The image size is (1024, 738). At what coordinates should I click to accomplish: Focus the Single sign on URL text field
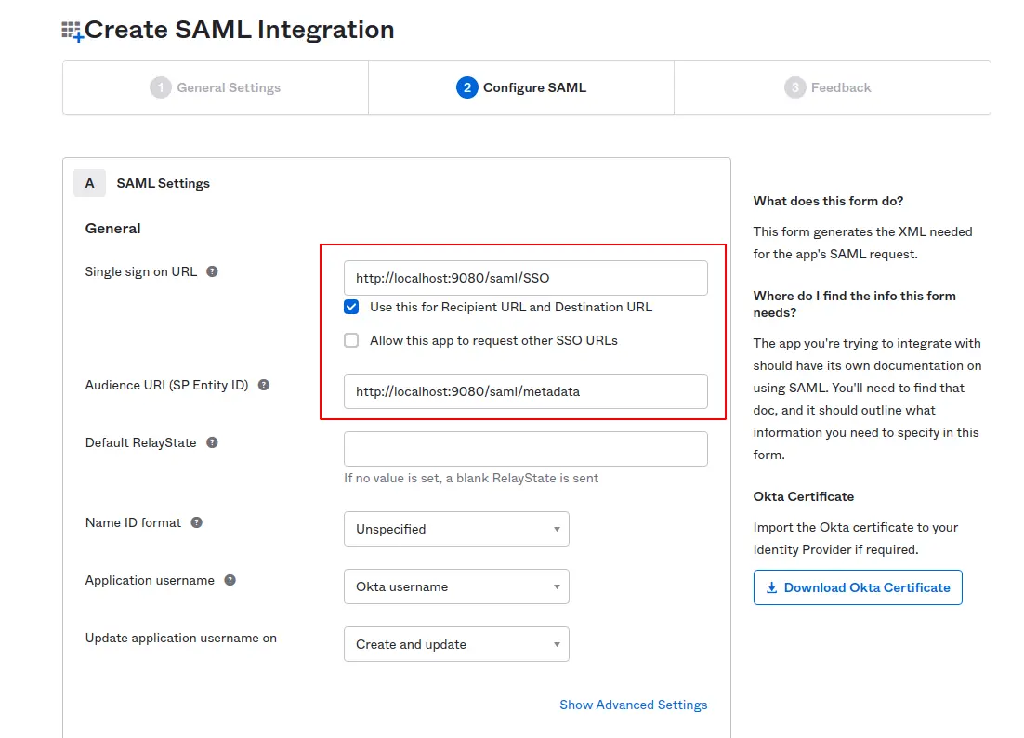525,278
